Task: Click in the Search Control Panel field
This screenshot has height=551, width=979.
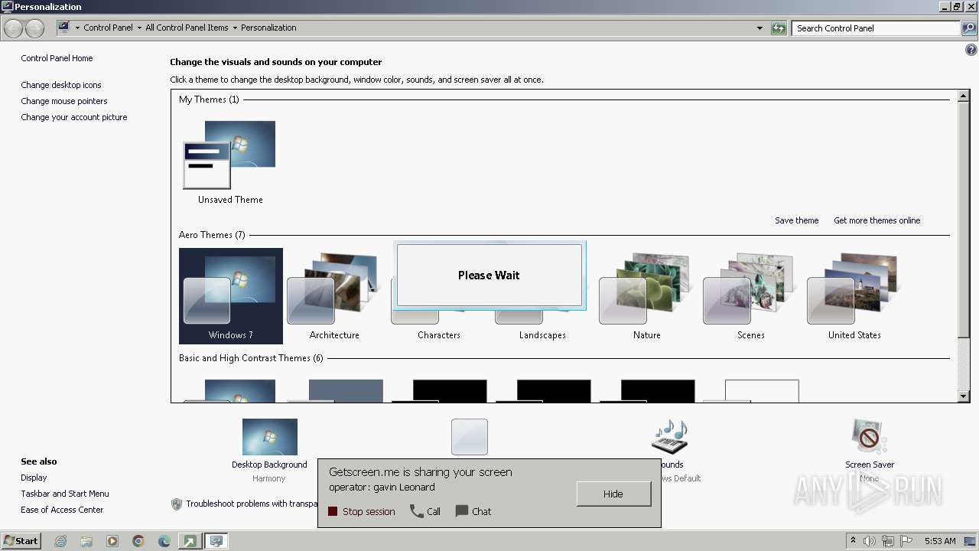Action: point(876,28)
